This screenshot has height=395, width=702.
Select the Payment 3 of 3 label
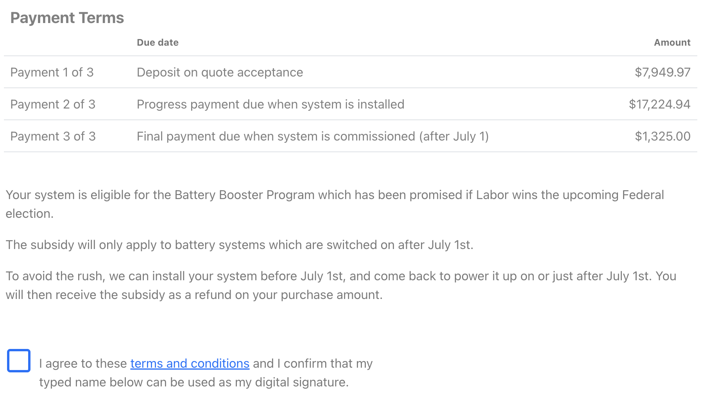[x=53, y=136]
